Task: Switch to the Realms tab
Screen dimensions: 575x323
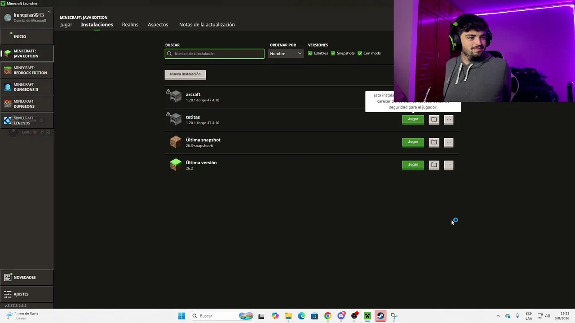Action: 130,25
